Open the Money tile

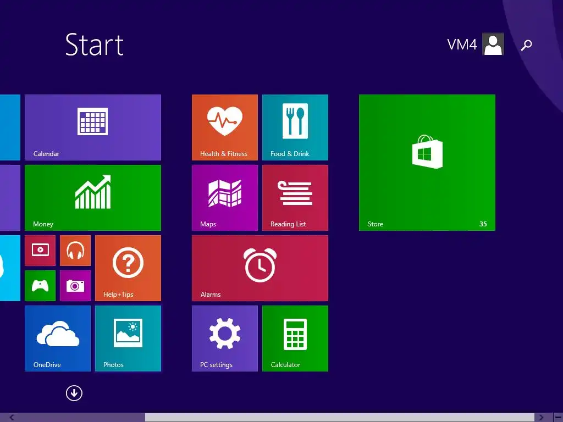92,198
